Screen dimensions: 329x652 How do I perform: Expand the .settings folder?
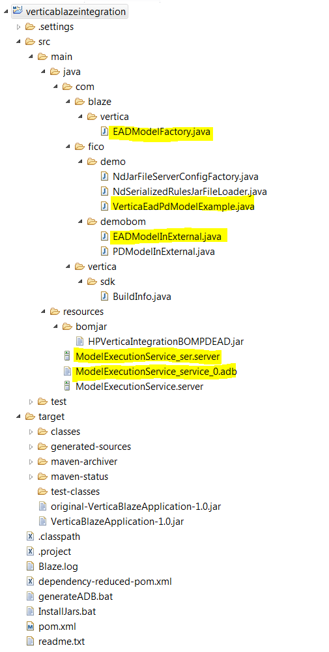[x=18, y=27]
